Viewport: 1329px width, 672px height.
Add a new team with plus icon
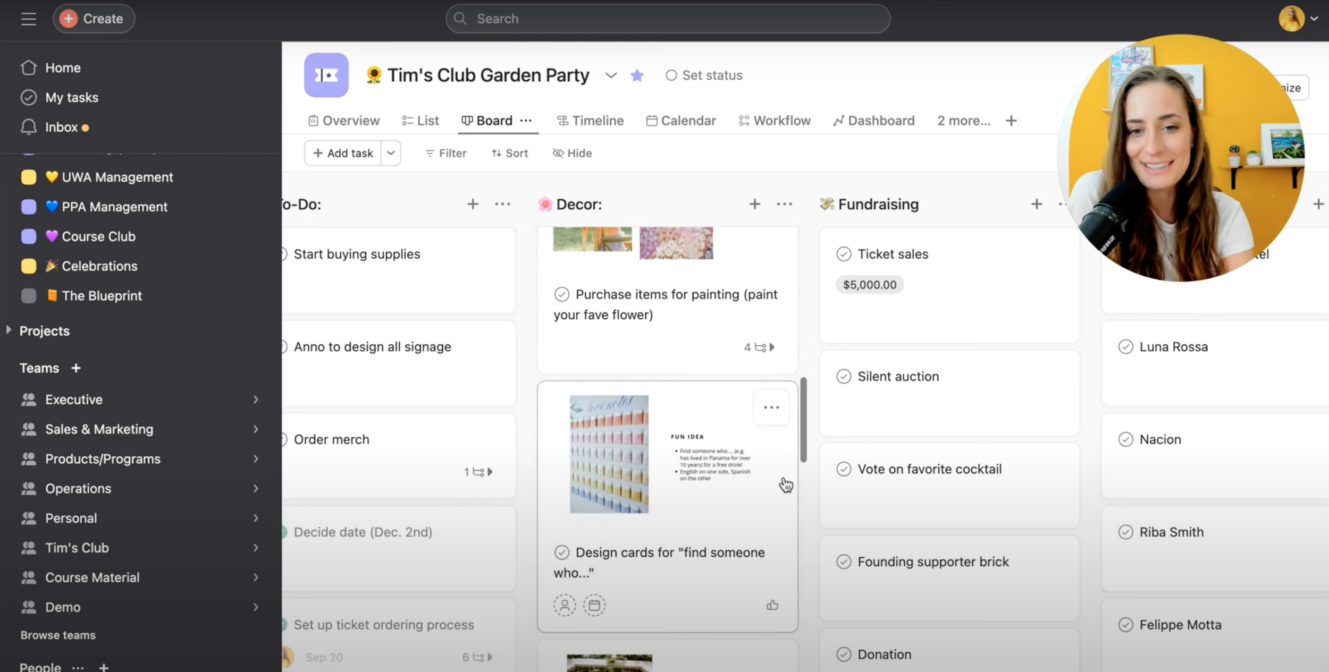pyautogui.click(x=76, y=368)
